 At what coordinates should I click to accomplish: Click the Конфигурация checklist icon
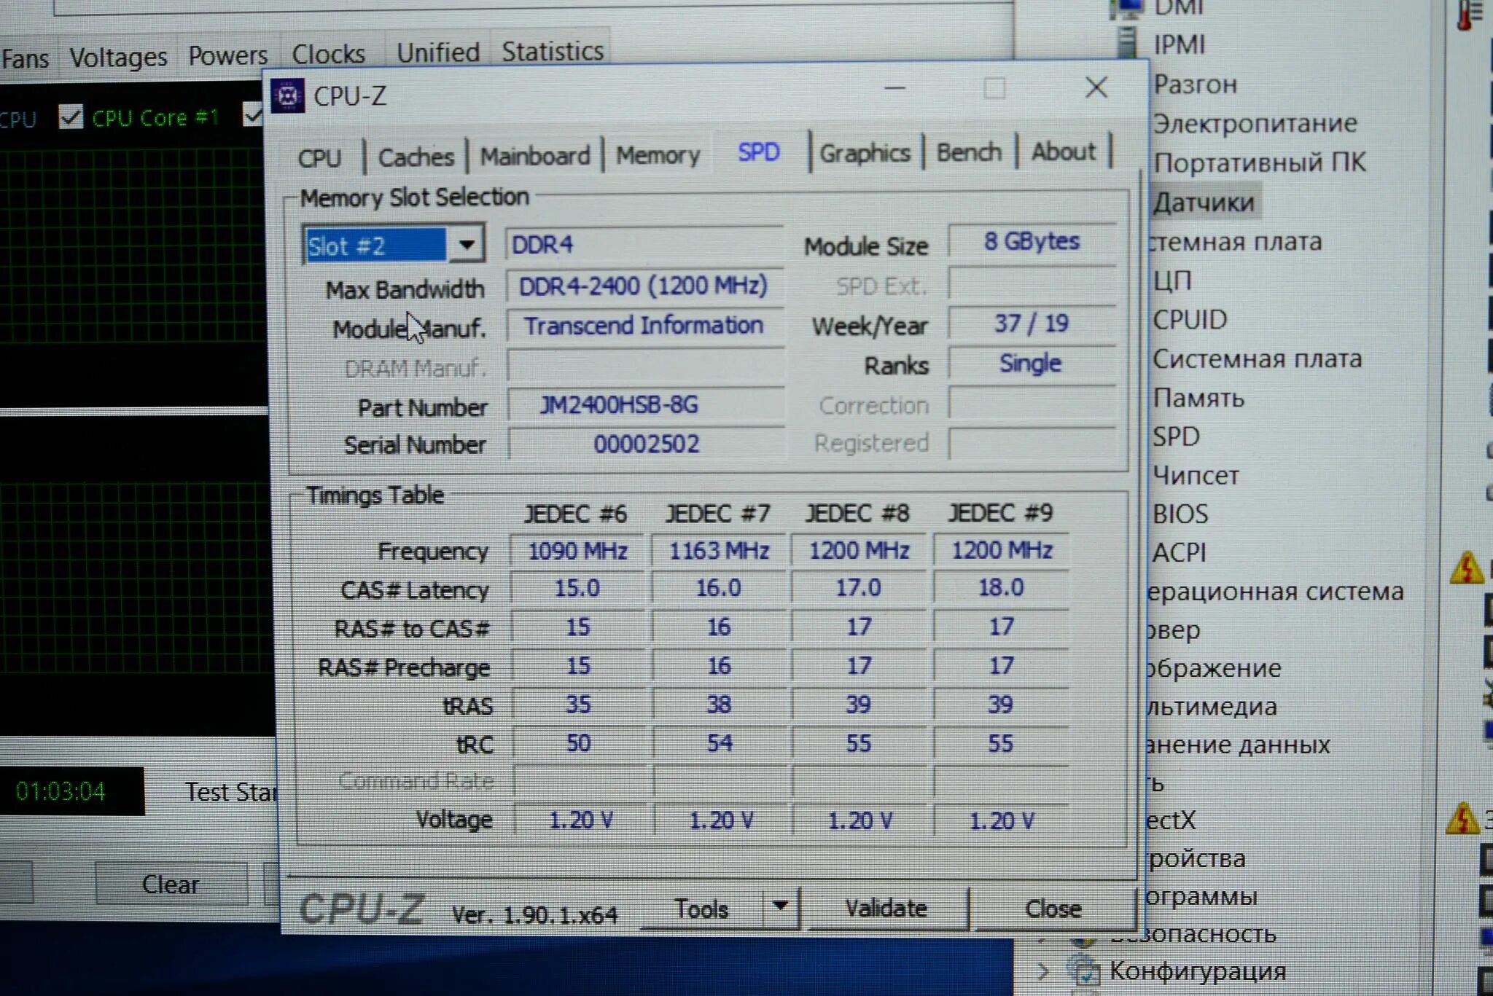pyautogui.click(x=1084, y=972)
